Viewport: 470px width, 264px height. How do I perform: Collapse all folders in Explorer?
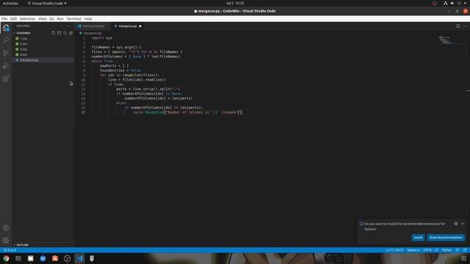[71, 33]
